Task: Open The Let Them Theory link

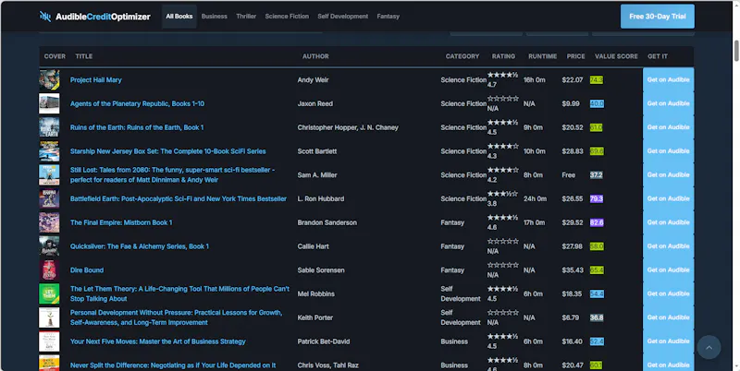Action: pyautogui.click(x=179, y=293)
